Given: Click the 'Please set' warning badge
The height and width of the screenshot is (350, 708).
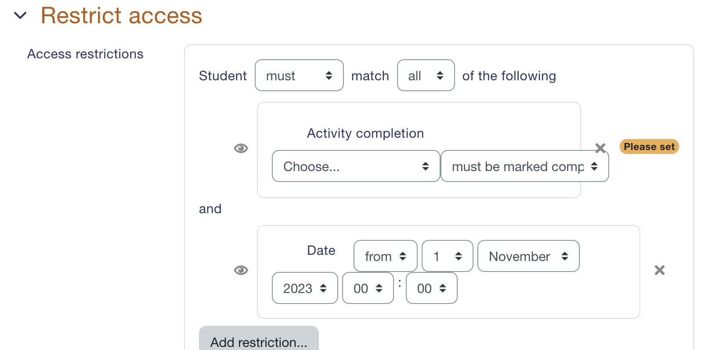Looking at the screenshot, I should (649, 146).
